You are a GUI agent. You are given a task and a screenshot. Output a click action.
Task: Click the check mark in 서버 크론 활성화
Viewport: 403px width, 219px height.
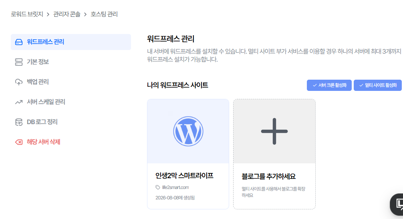[314, 85]
